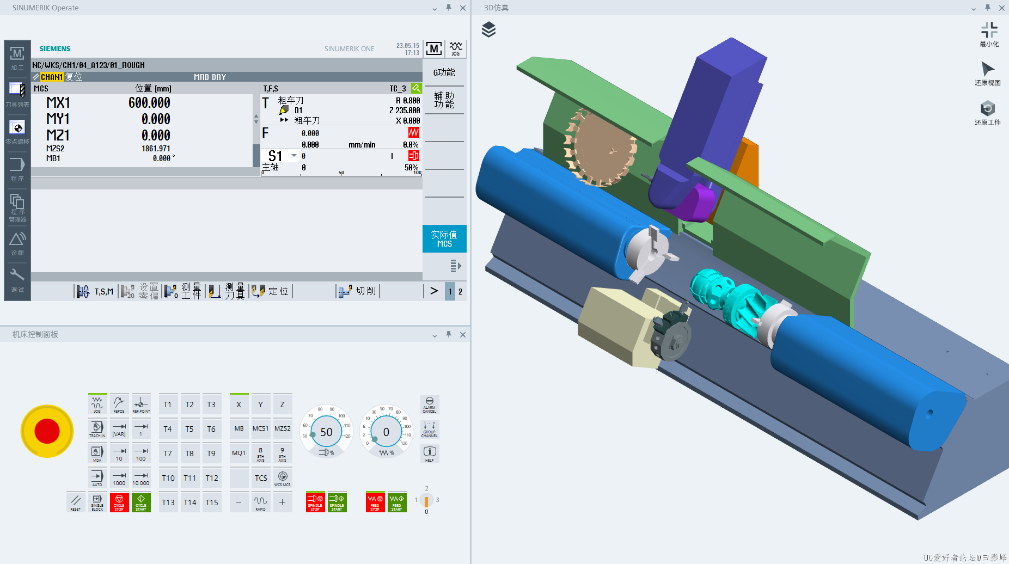Click the RESET key

point(76,502)
